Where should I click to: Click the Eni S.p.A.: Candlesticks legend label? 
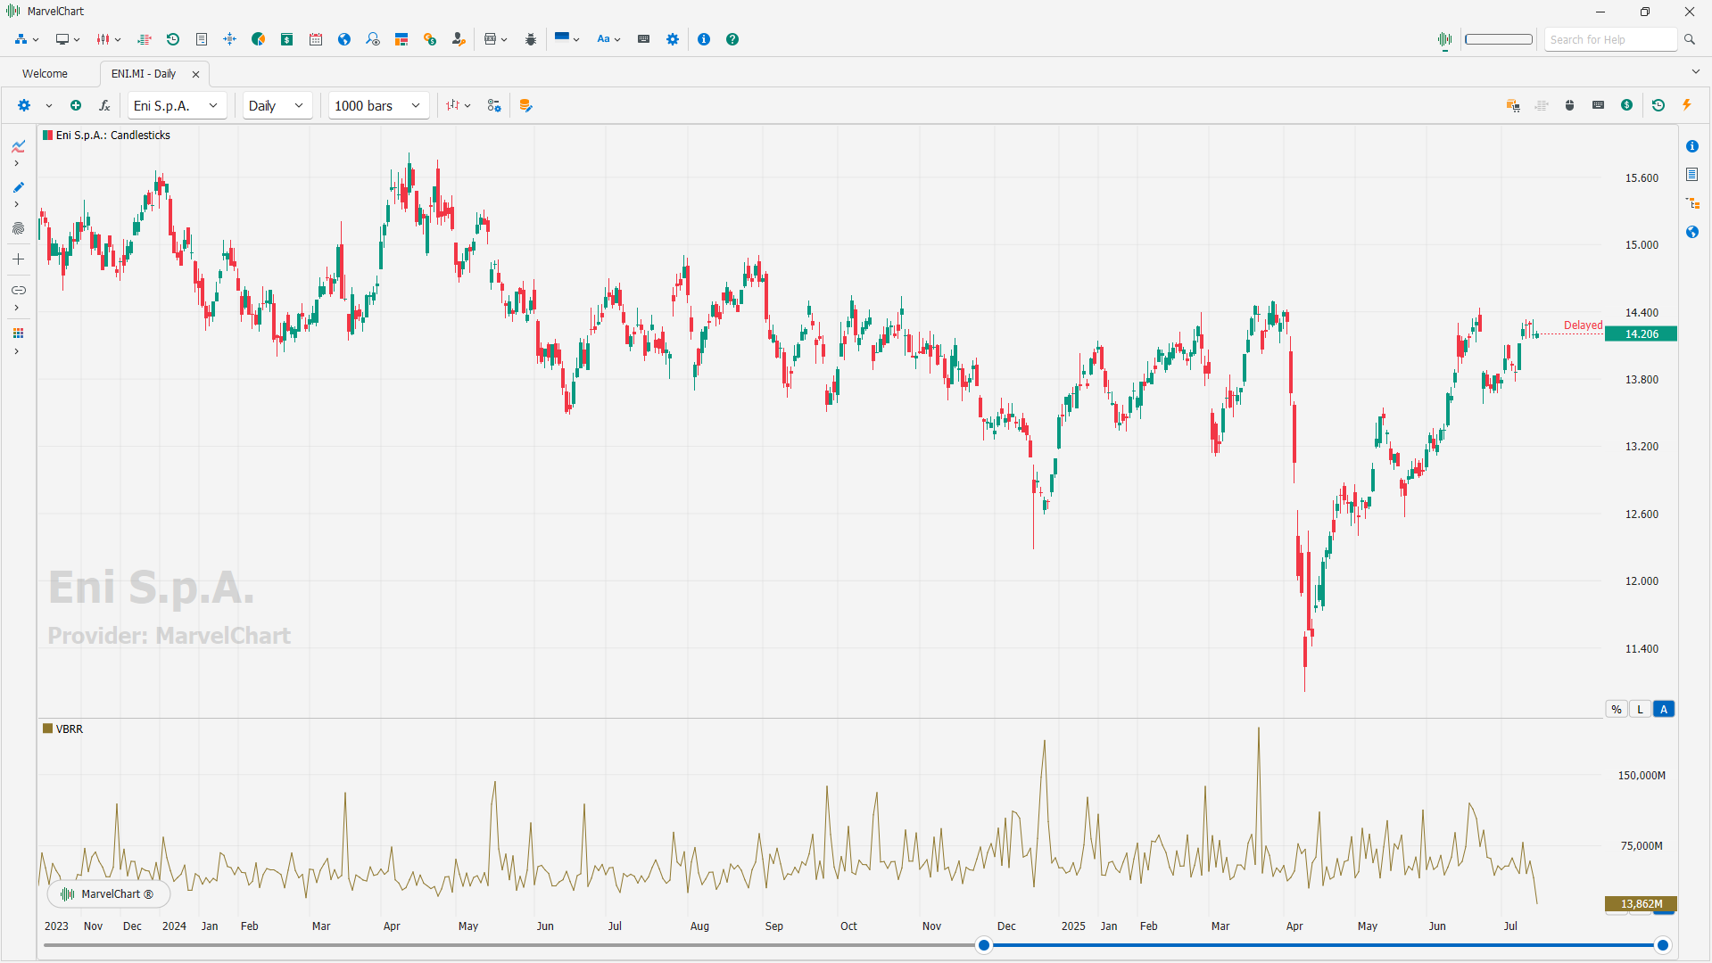click(106, 136)
